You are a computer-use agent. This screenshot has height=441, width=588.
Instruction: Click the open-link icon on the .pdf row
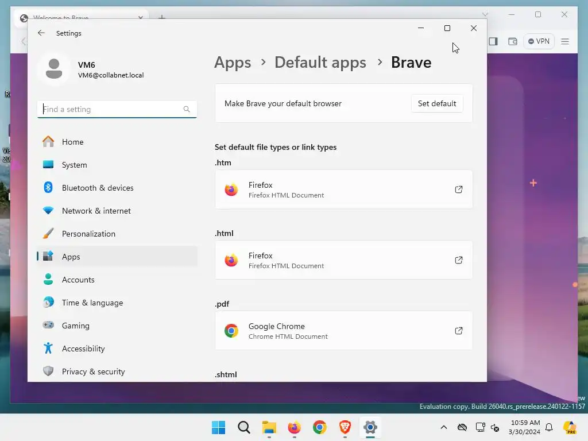pyautogui.click(x=459, y=331)
